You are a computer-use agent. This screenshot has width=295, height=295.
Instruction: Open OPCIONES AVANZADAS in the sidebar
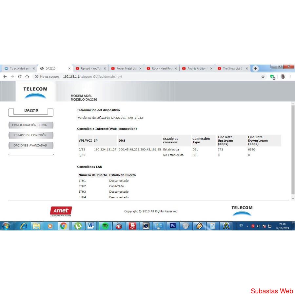30,146
